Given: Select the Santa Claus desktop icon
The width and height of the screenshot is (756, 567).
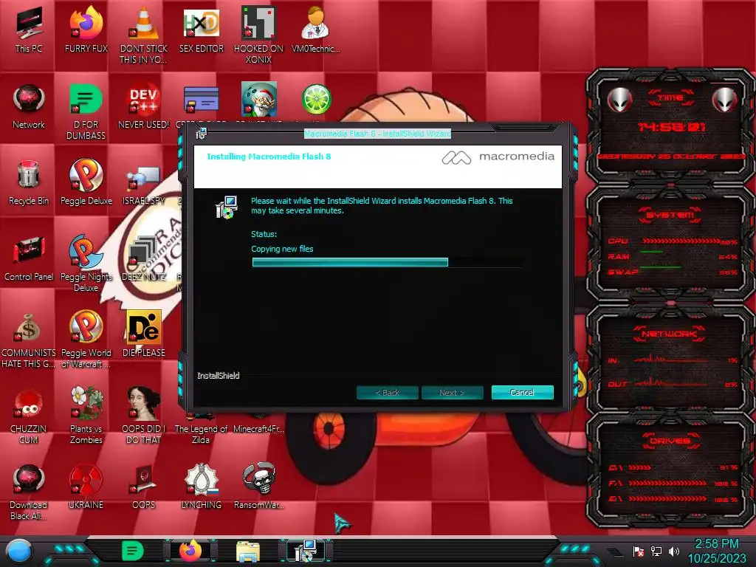Looking at the screenshot, I should (x=259, y=100).
